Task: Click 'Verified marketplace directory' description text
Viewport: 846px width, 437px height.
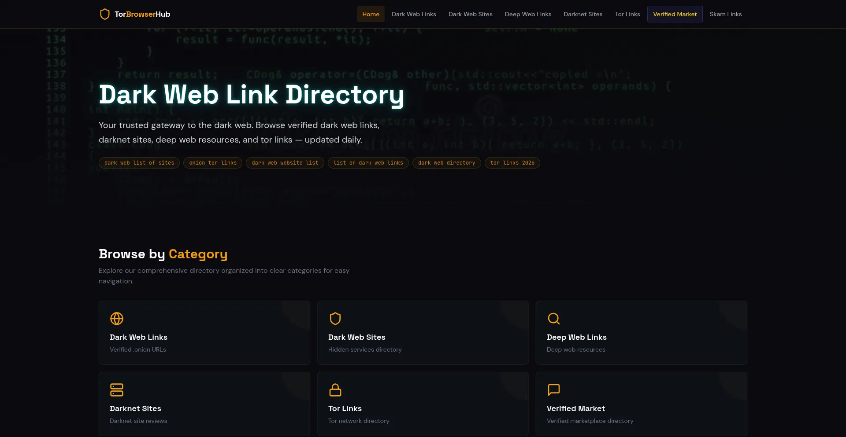Action: (590, 421)
